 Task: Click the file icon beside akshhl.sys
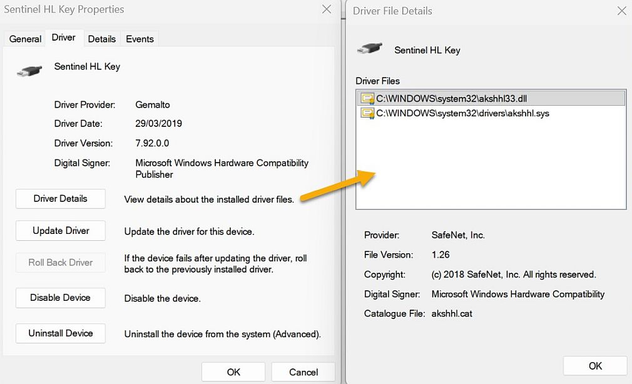367,114
